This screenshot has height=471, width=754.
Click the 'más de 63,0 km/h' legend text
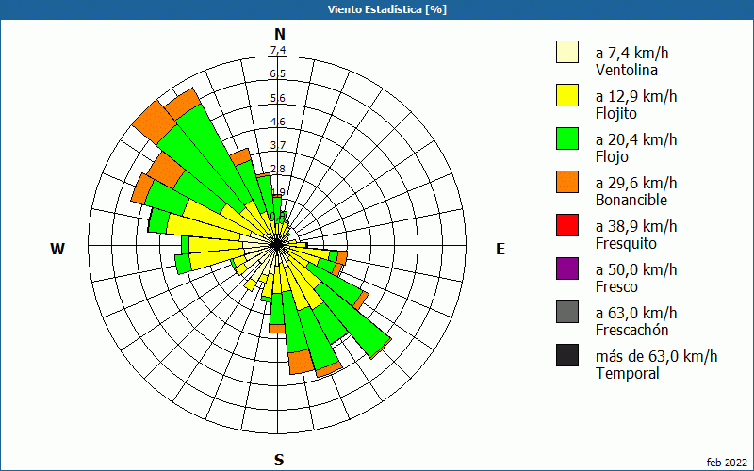coord(656,356)
